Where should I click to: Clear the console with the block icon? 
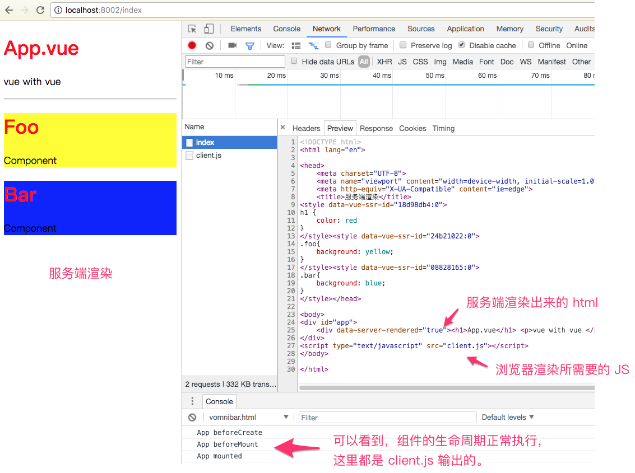pyautogui.click(x=192, y=418)
